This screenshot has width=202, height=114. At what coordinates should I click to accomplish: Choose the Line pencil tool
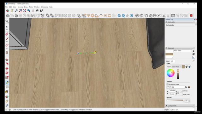tap(7, 39)
